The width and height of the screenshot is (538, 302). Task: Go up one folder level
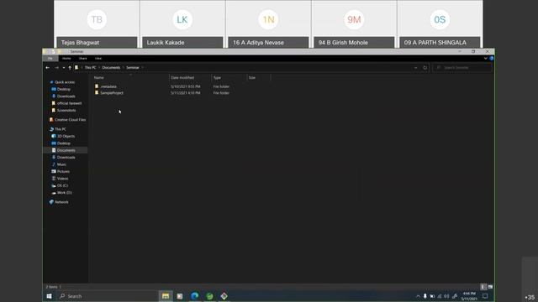click(70, 68)
